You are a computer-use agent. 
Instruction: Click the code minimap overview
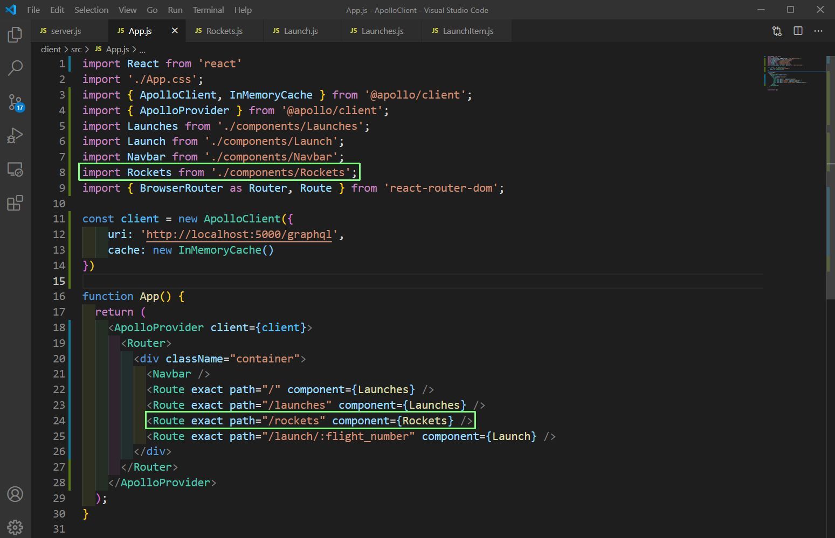(x=794, y=73)
